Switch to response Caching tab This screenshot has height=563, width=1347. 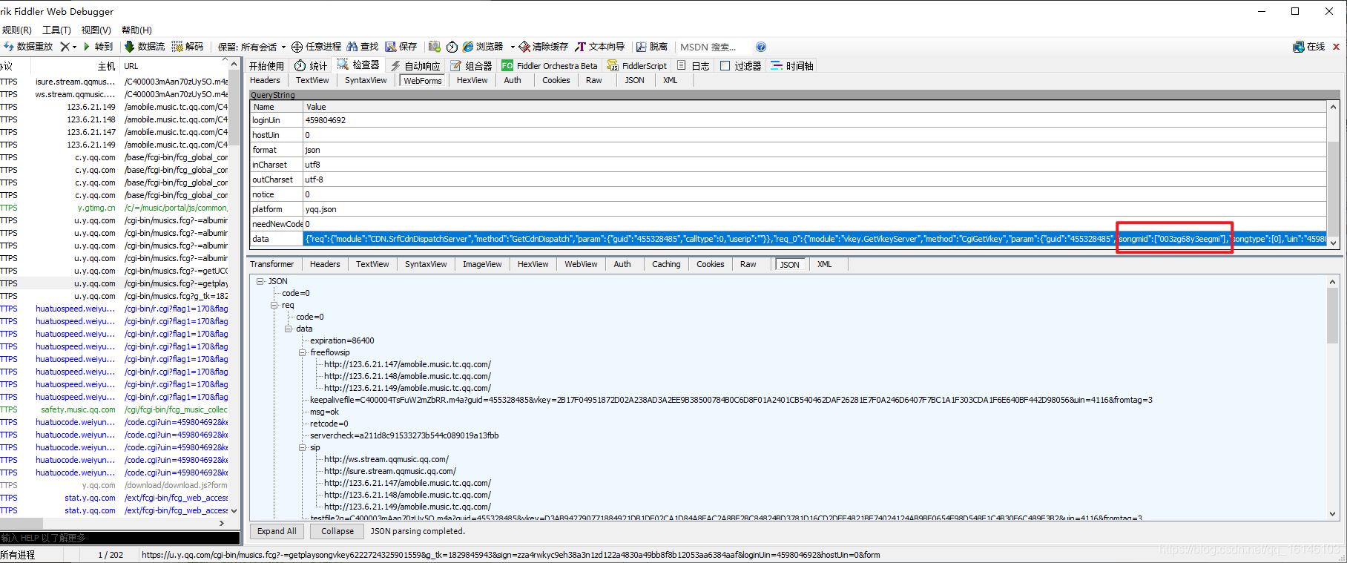[x=666, y=264]
